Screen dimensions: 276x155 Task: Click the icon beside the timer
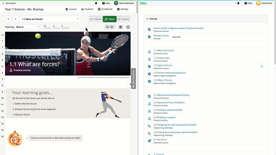pyautogui.click(x=120, y=27)
